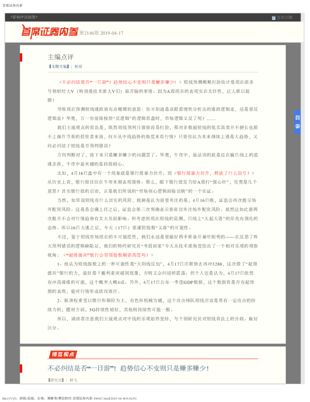The image size is (310, 402).
Task: Click the *影响中国政策* header text
Action: point(24,17)
